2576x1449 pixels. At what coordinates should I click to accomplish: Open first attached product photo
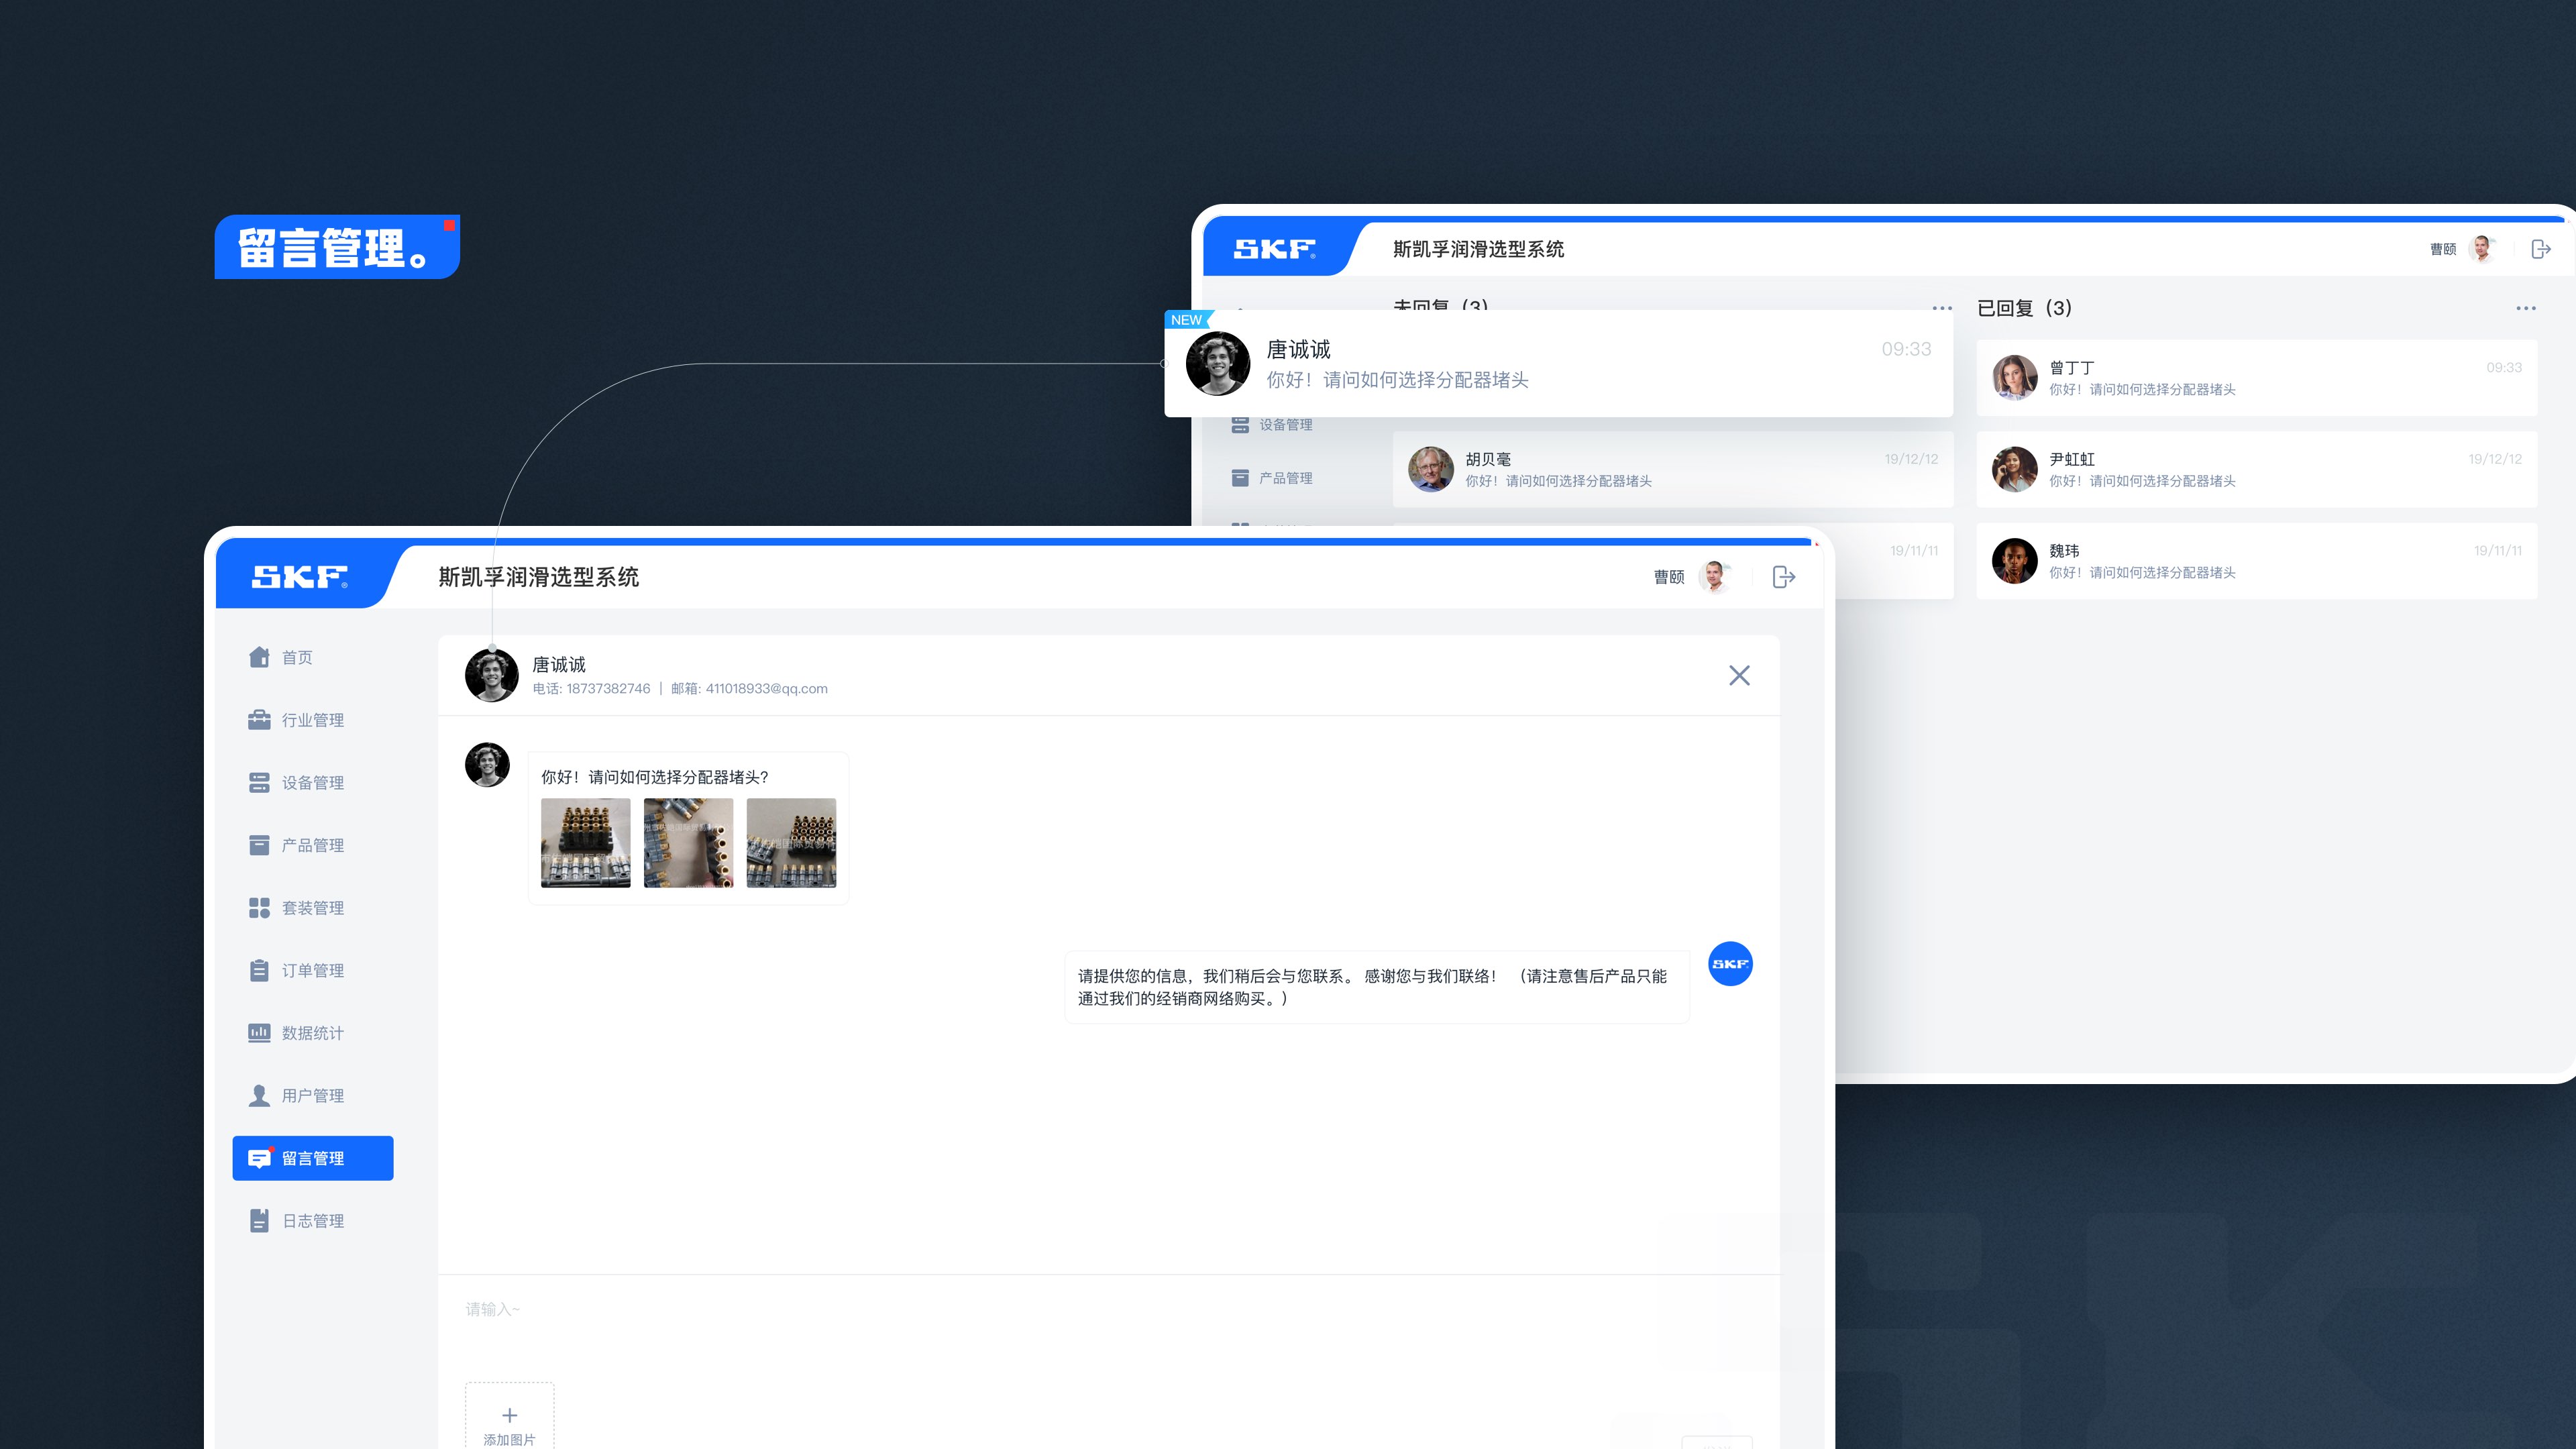(x=586, y=842)
